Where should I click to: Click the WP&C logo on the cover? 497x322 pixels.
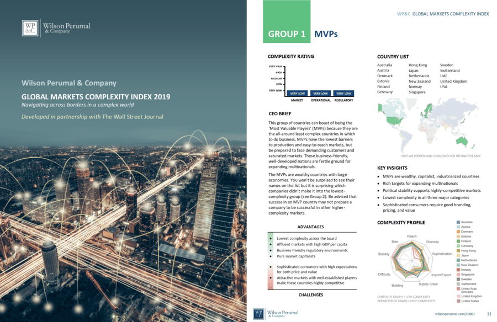pos(30,28)
